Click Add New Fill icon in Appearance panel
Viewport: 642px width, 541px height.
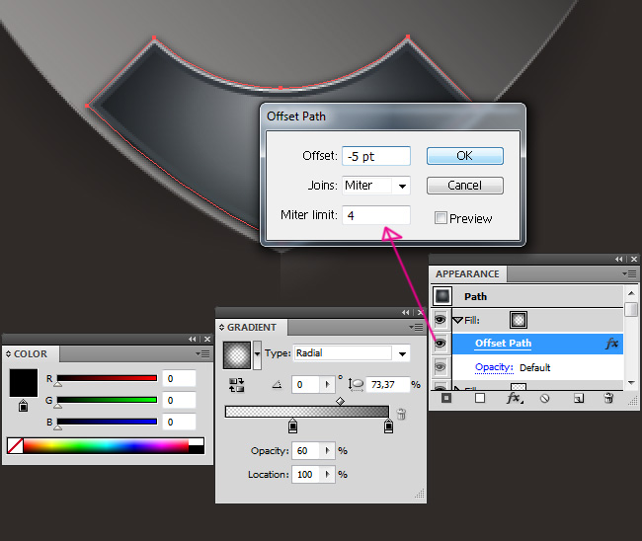coord(480,398)
